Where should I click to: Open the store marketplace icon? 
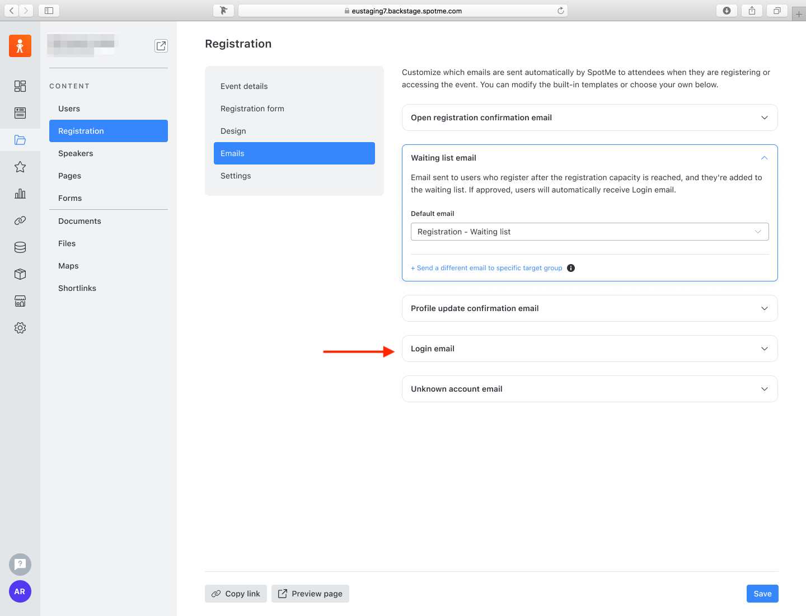[x=20, y=301]
